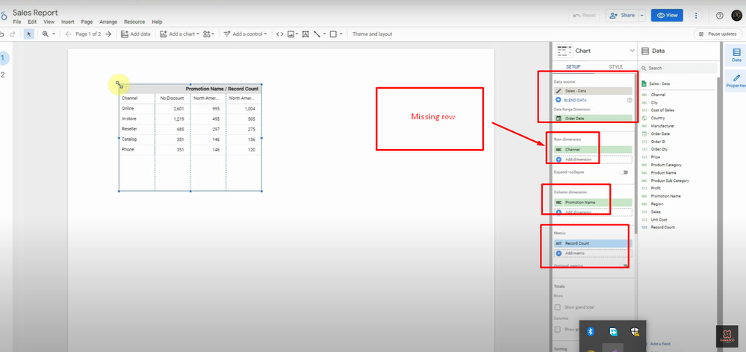Select the Manufacturer field in Data panel

point(662,126)
